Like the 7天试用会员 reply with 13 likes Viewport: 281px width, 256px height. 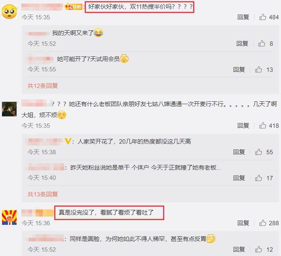[x=258, y=69]
